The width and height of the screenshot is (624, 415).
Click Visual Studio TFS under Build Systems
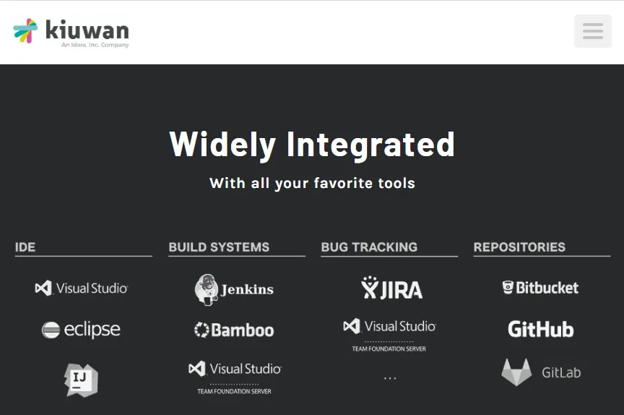pos(235,378)
